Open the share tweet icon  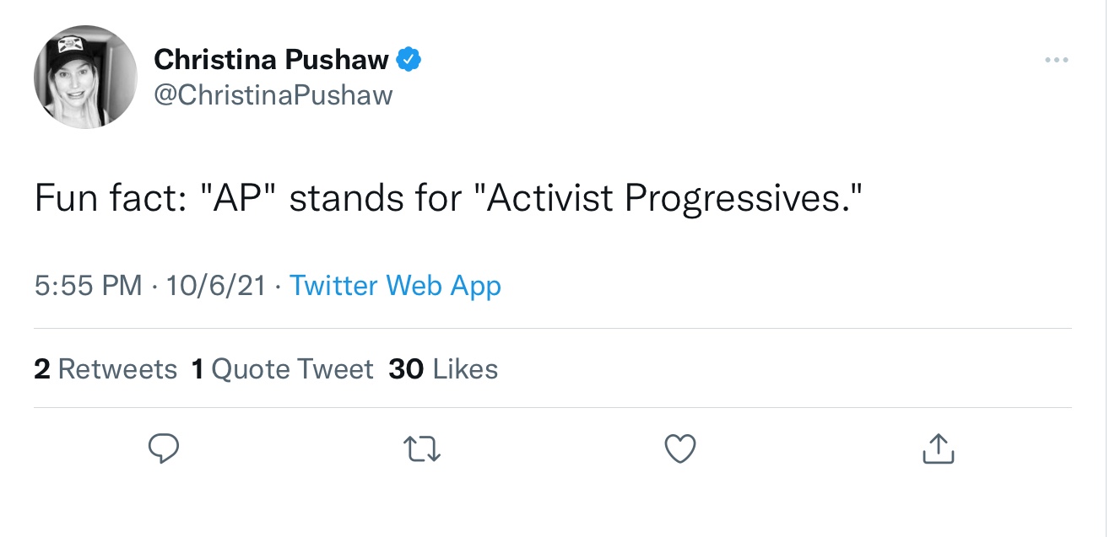point(938,449)
